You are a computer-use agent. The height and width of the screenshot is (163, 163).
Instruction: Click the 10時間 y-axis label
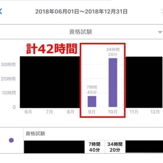(9, 93)
